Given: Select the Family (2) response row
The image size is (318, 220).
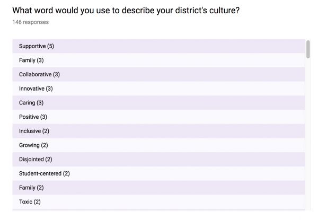Looking at the screenshot, I should click(158, 188).
